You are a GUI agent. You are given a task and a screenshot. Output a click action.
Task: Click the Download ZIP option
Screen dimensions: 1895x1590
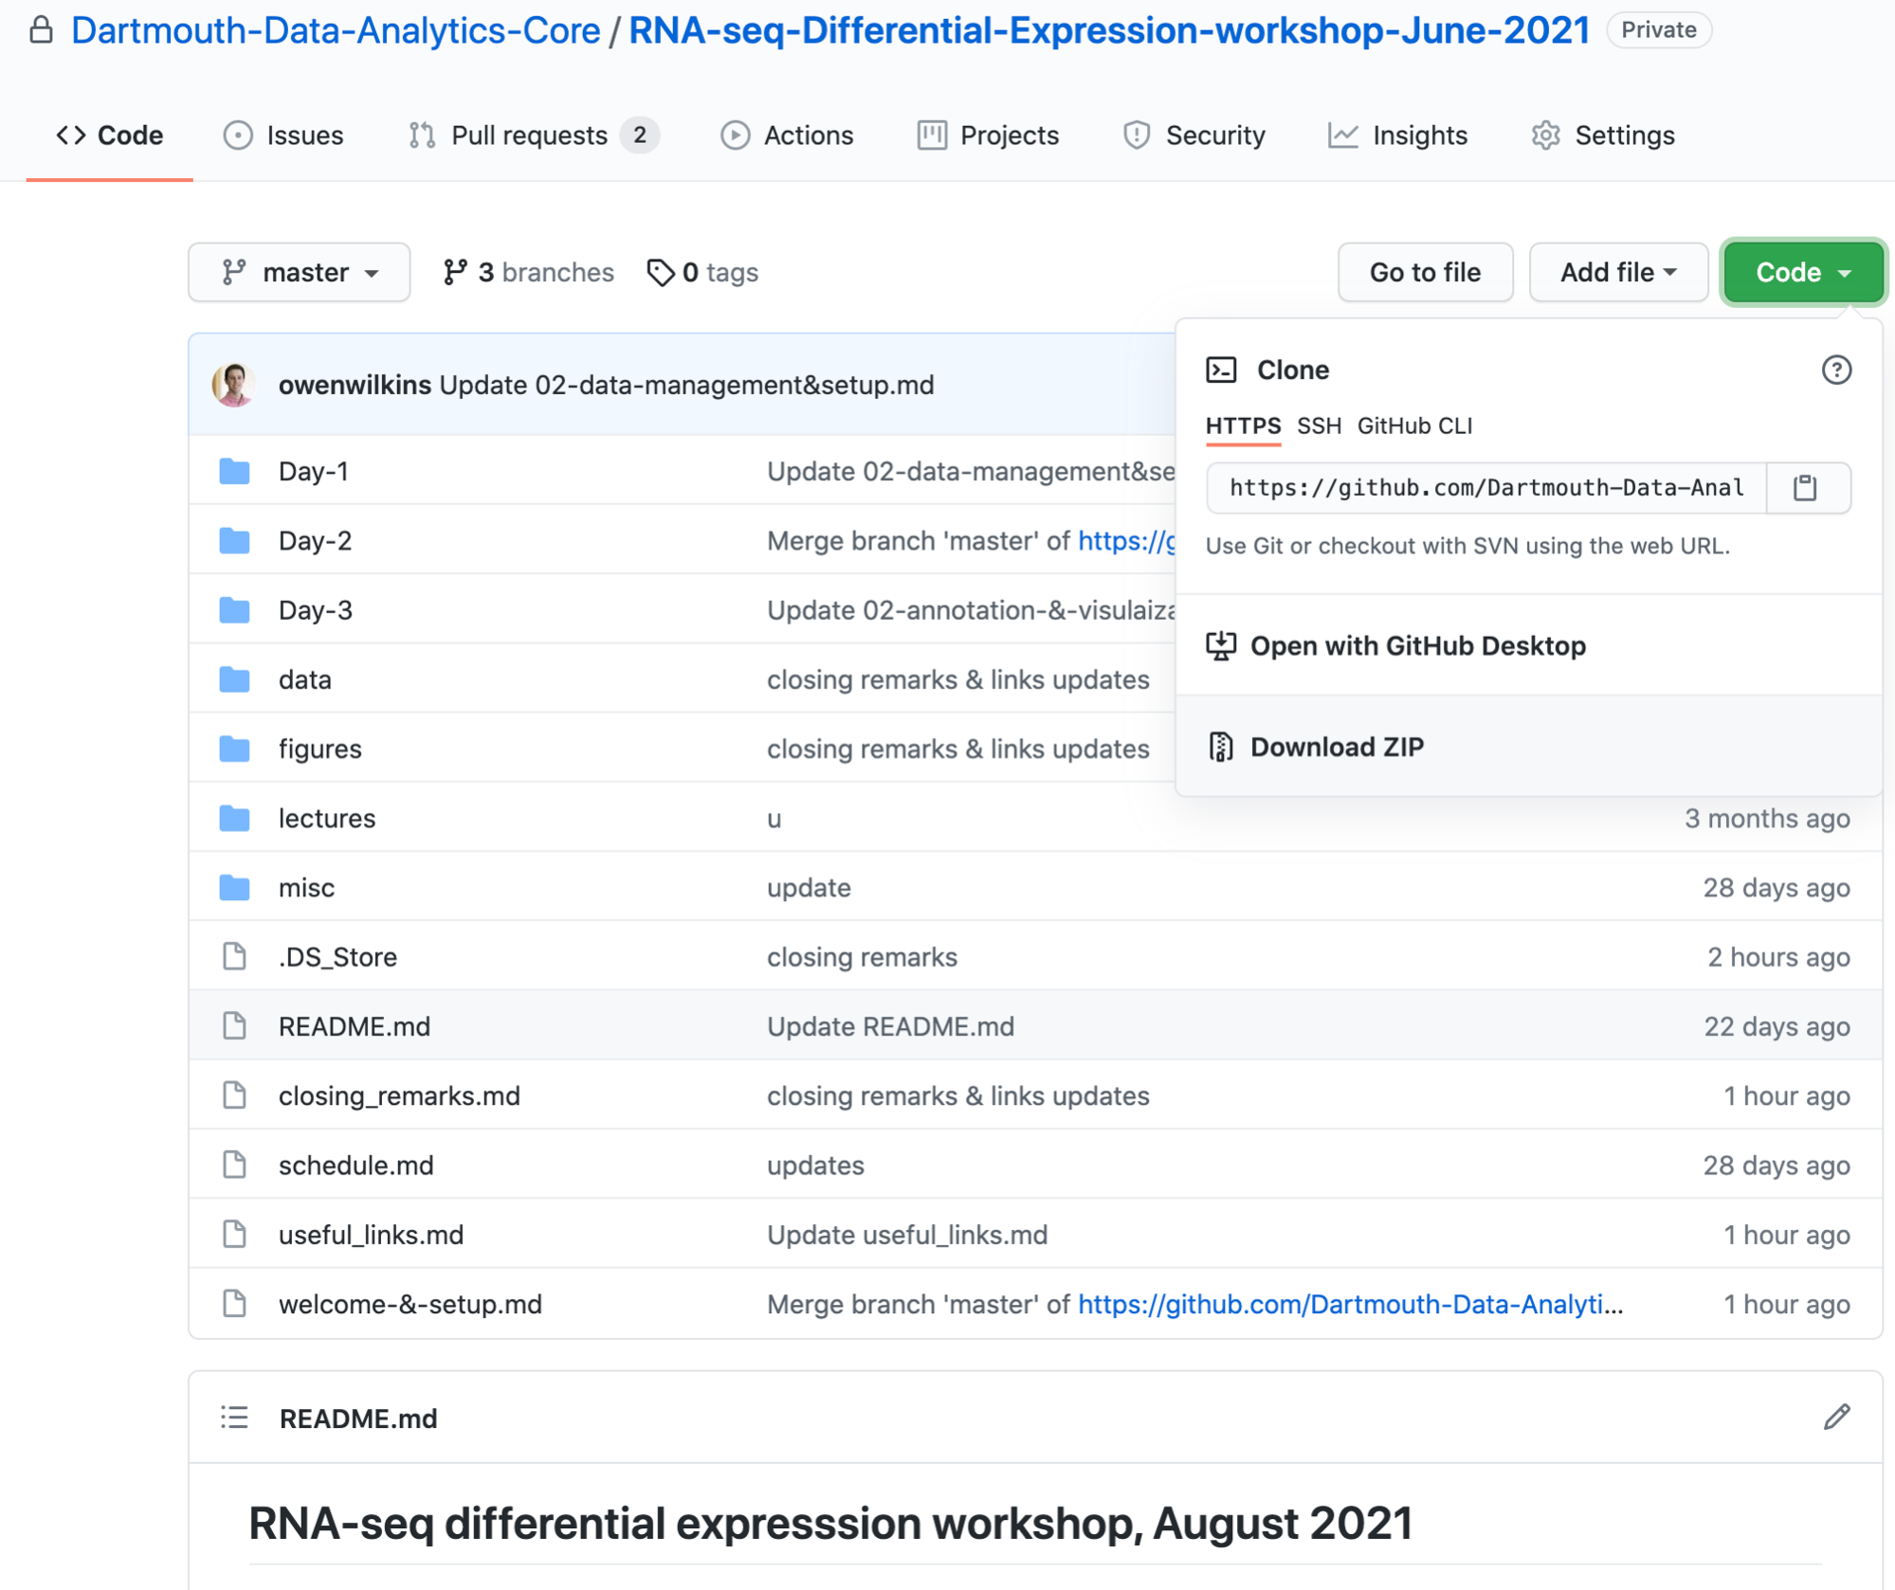tap(1336, 747)
